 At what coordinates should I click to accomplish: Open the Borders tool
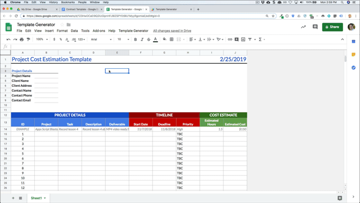(x=172, y=39)
